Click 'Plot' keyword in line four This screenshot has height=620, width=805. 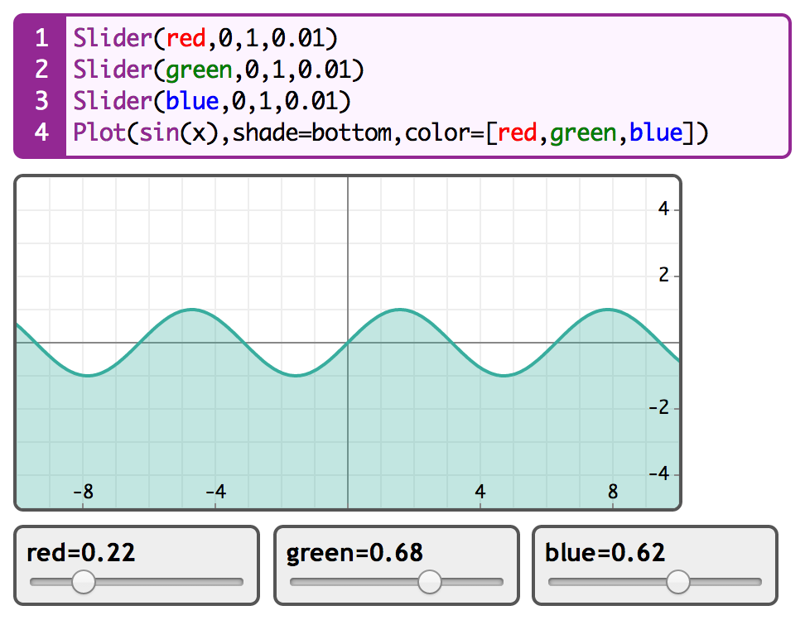click(x=99, y=132)
